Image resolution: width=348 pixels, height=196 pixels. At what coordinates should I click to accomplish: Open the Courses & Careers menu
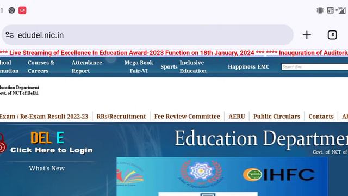(41, 66)
